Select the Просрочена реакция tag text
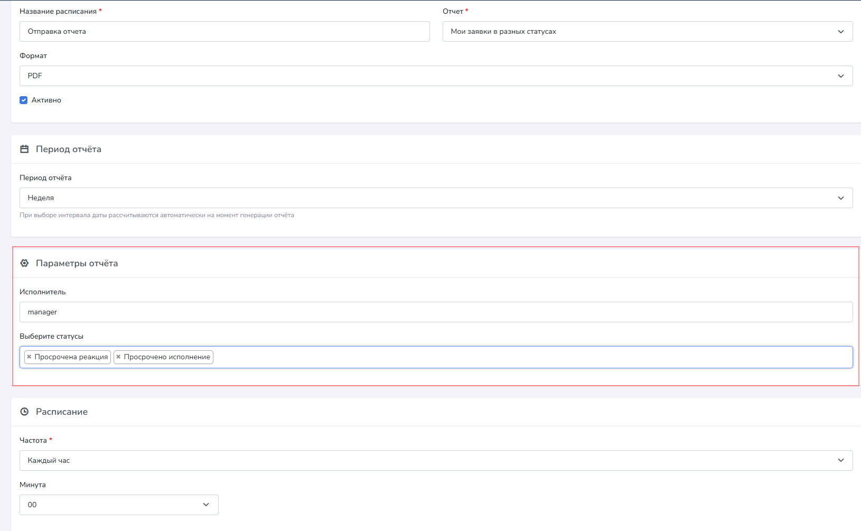 pyautogui.click(x=71, y=357)
